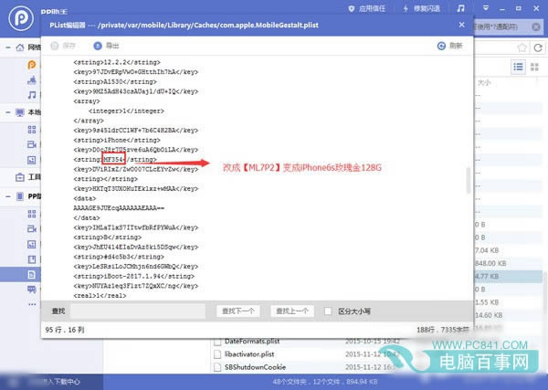Image resolution: width=548 pixels, height=390 pixels.
Task: Click the computer monitor icon in sidebar
Action: 20,112
